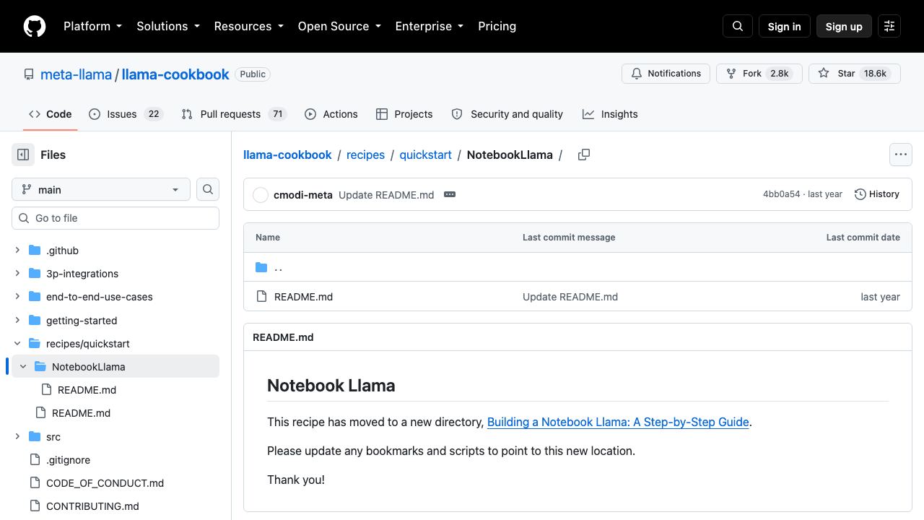Expand the 3p-integrations folder chevron

[17, 274]
